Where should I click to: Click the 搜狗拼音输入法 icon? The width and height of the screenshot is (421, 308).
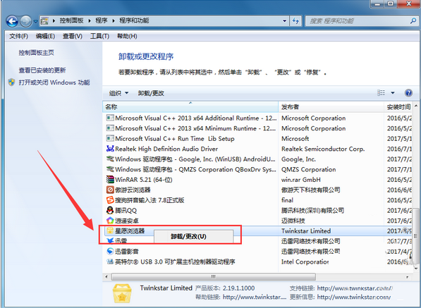[110, 200]
